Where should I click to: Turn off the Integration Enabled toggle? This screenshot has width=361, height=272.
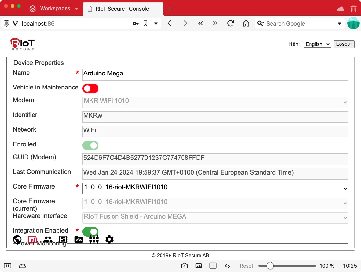point(90,231)
